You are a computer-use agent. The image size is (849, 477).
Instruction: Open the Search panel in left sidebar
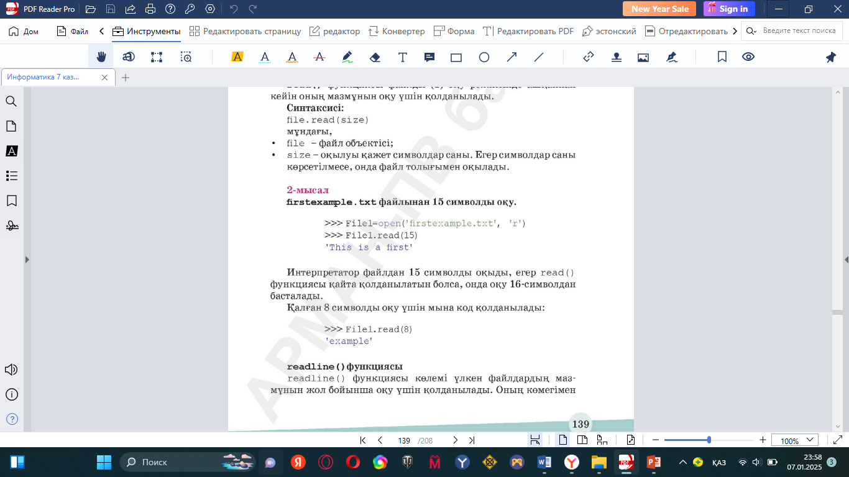click(x=11, y=101)
